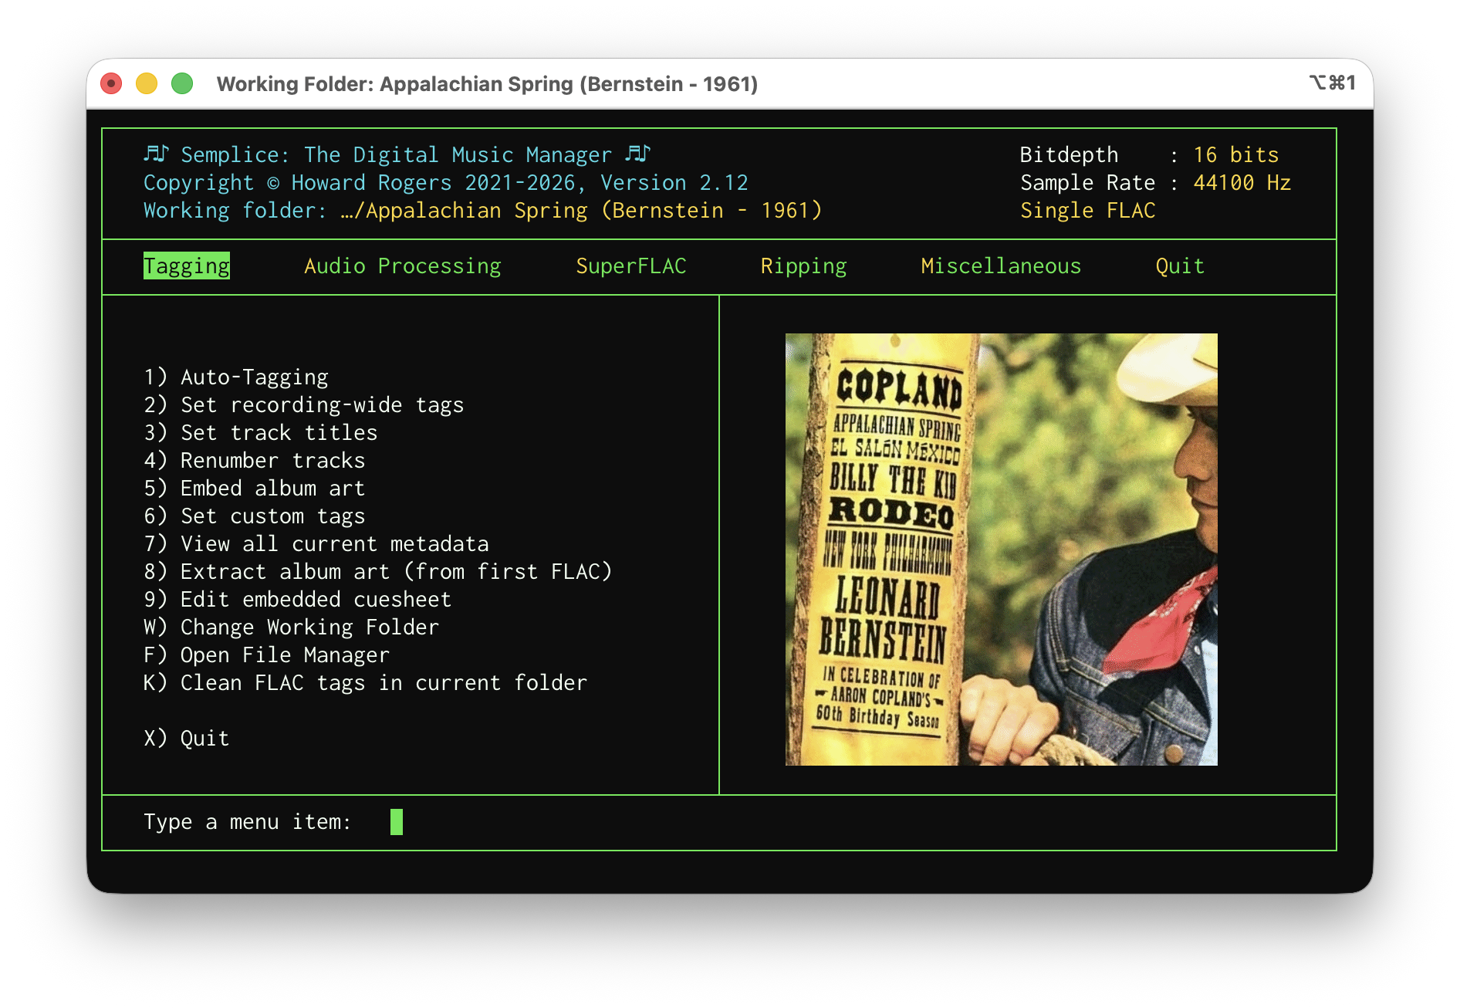The width and height of the screenshot is (1460, 1008).
Task: Select Change Working Folder option
Action: (291, 627)
